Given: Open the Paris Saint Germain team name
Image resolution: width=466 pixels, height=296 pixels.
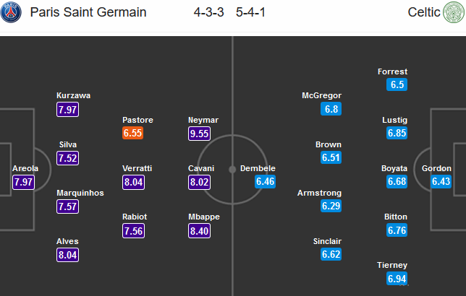Looking at the screenshot, I should [88, 12].
